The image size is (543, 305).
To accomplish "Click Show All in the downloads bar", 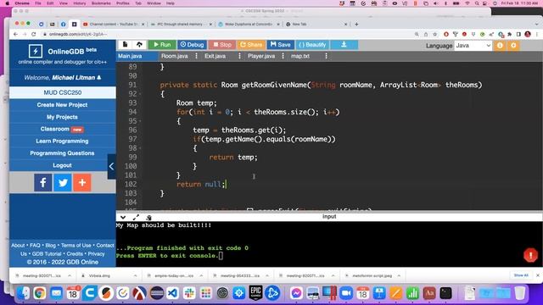I will pyautogui.click(x=521, y=275).
